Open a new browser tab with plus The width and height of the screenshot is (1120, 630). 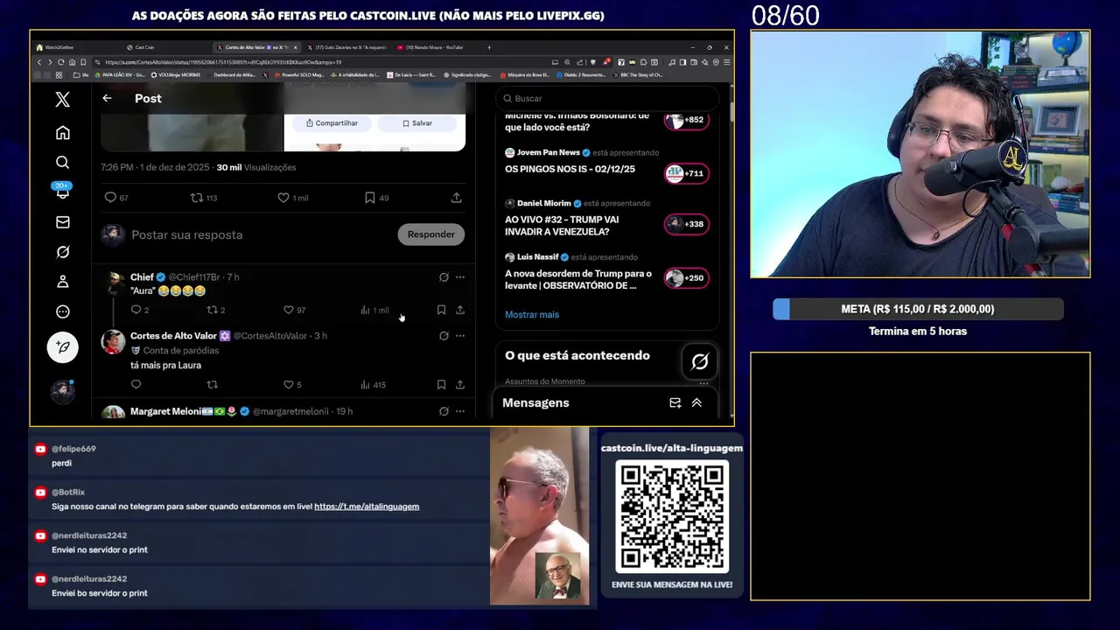pos(489,47)
